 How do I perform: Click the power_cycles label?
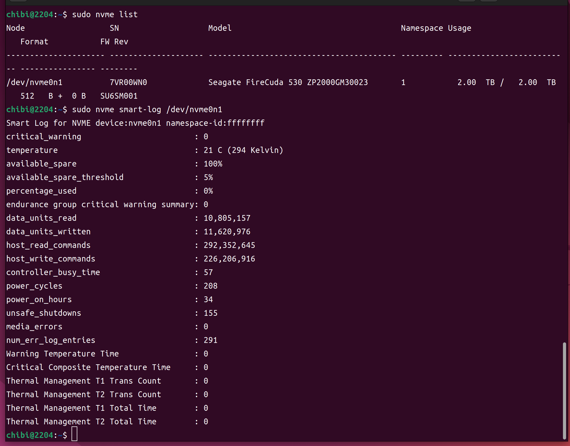point(34,286)
